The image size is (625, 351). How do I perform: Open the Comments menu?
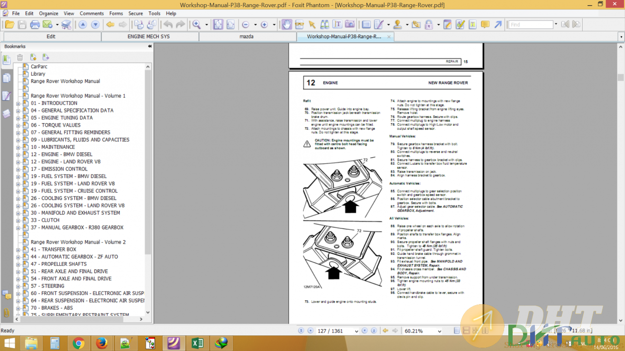tap(92, 13)
